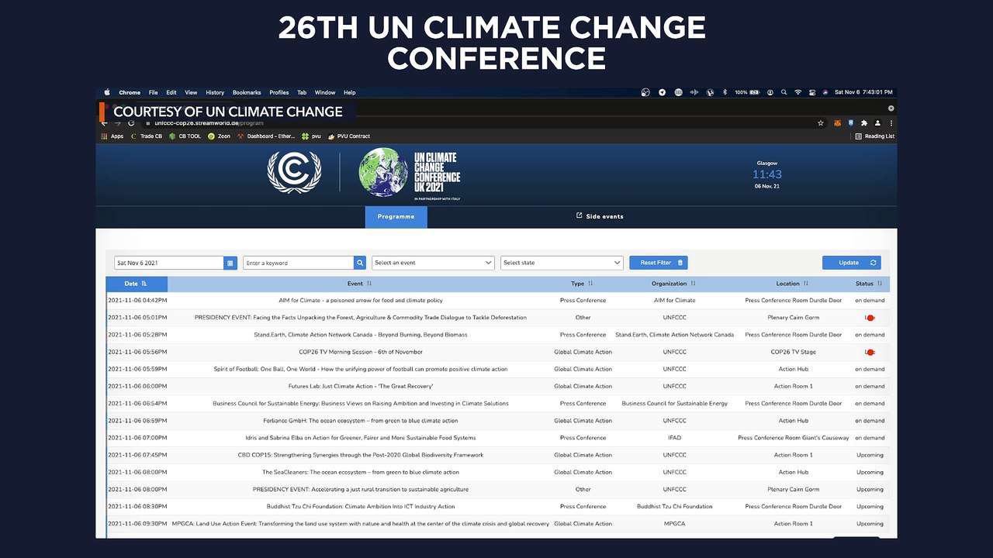Viewport: 993px width, 558px height.
Task: Sort the table by Date column
Action: pos(137,284)
